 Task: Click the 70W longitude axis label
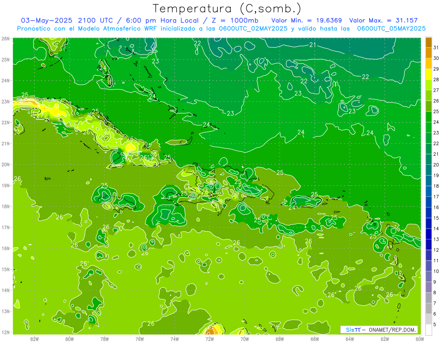[x=245, y=339]
